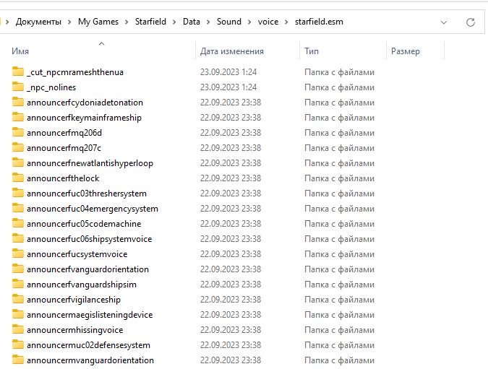This screenshot has height=369, width=488.
Task: Select folder name announcerfuc06shipsystemvoice
Action: click(x=90, y=239)
